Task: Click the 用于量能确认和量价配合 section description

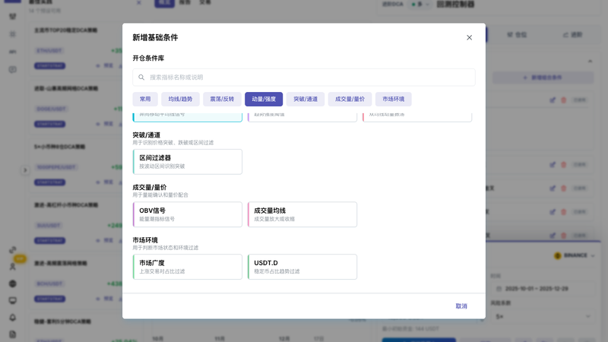Action: click(x=160, y=195)
